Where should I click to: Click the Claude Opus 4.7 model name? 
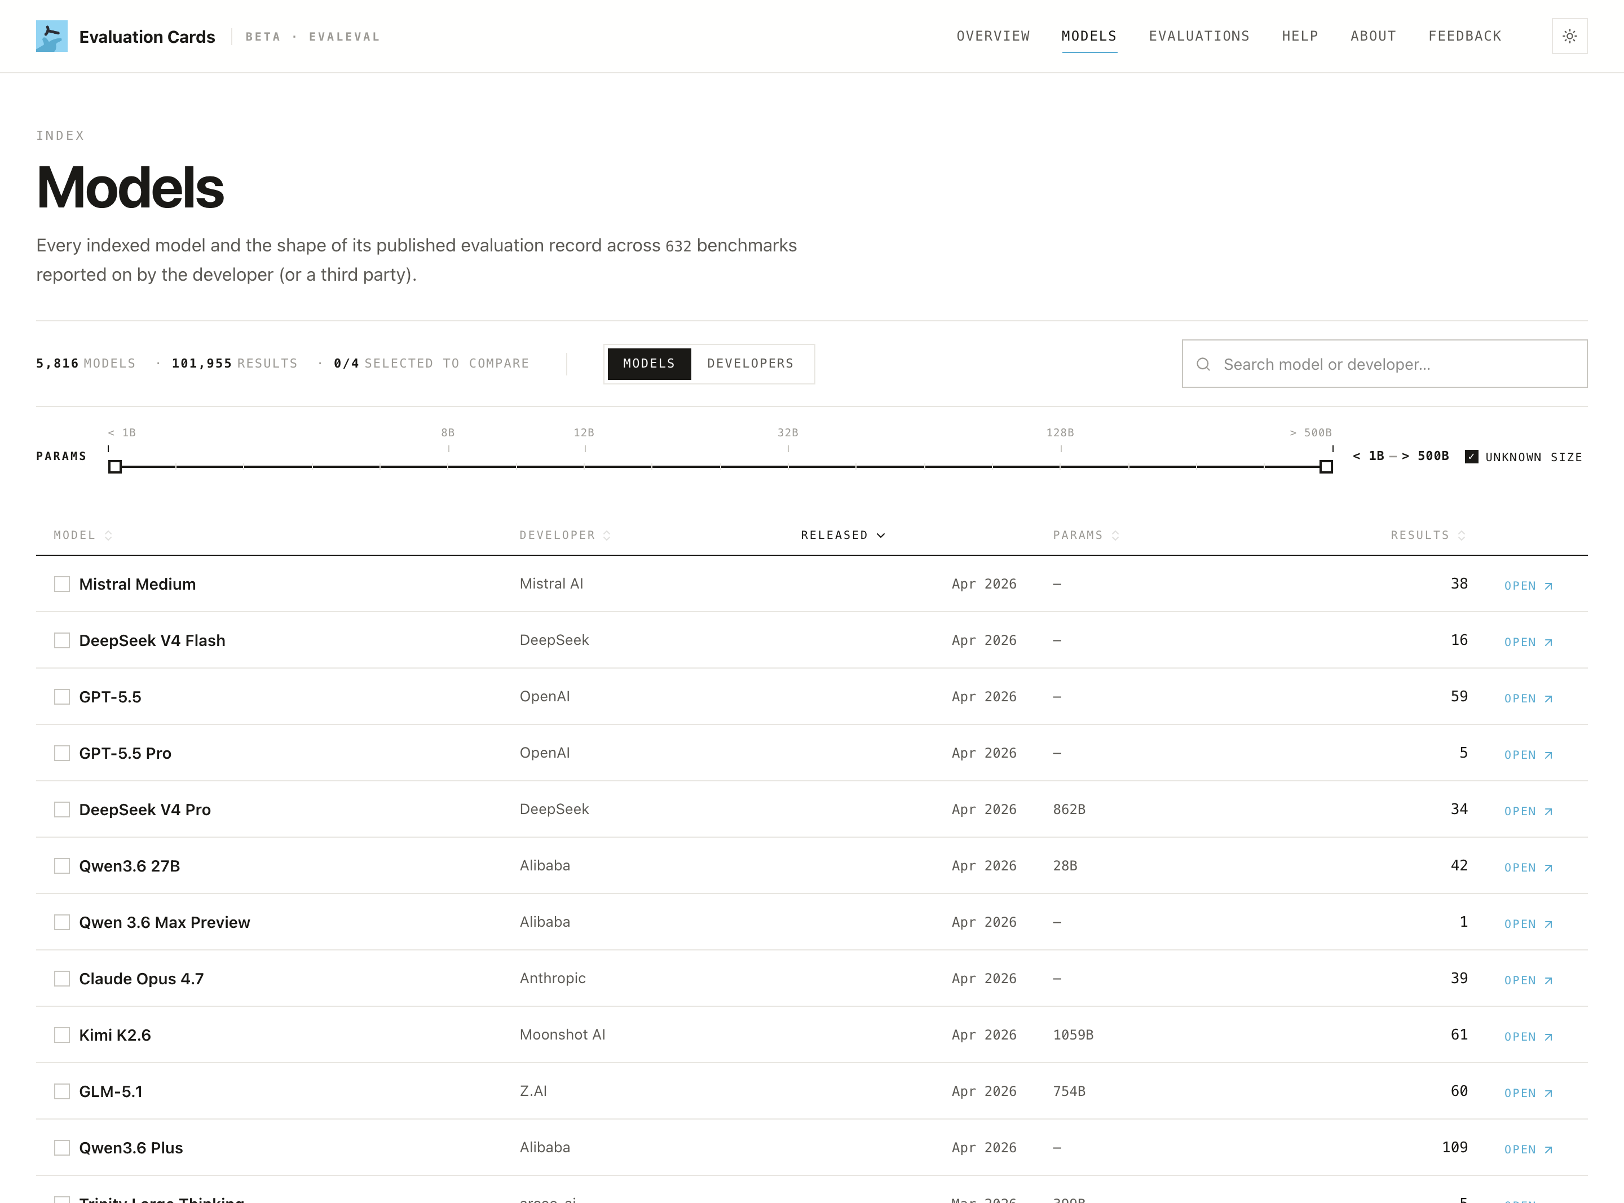click(x=142, y=979)
